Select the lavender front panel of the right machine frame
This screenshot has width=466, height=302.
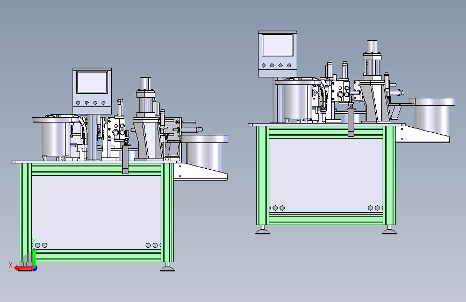(326, 175)
